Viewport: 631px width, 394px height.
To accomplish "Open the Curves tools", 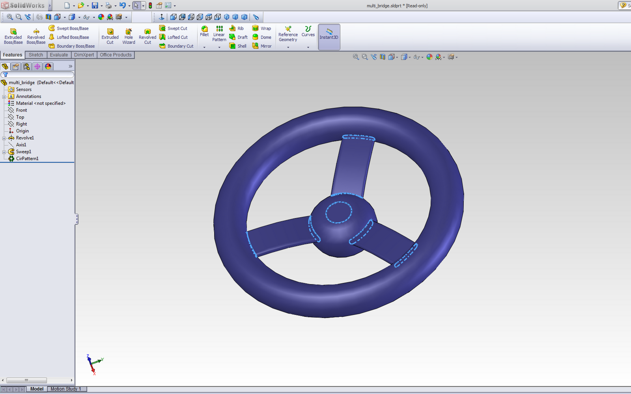I will click(308, 31).
